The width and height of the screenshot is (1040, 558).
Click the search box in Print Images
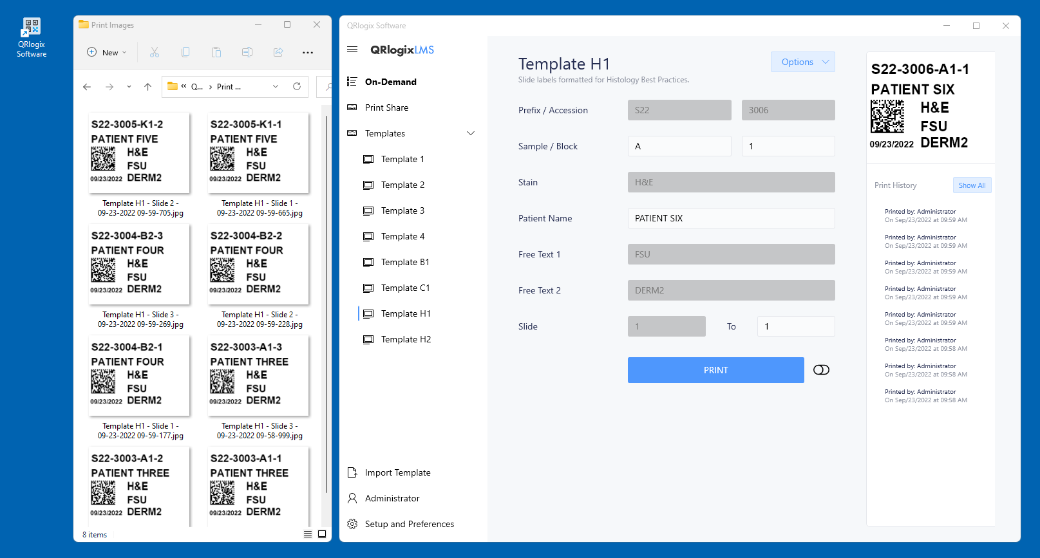pos(325,87)
